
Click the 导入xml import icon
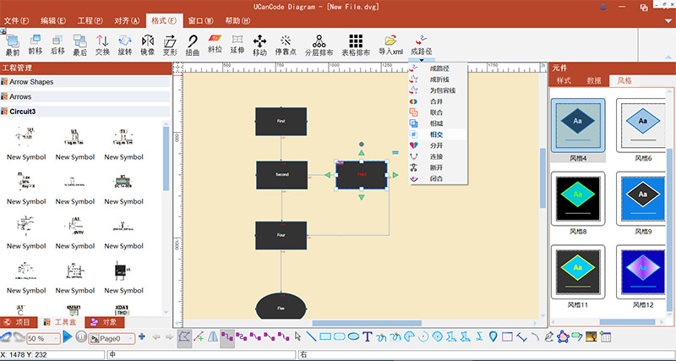tap(390, 41)
